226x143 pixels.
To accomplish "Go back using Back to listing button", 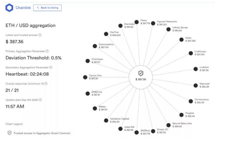I will [47, 8].
